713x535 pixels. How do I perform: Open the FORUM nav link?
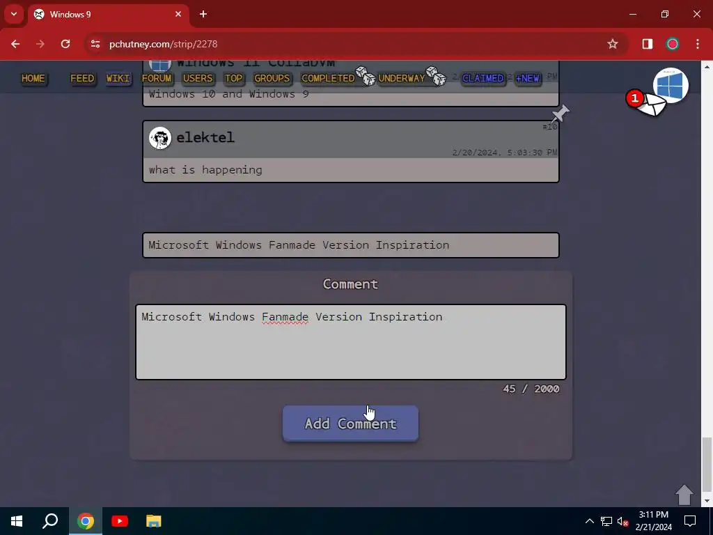click(157, 78)
